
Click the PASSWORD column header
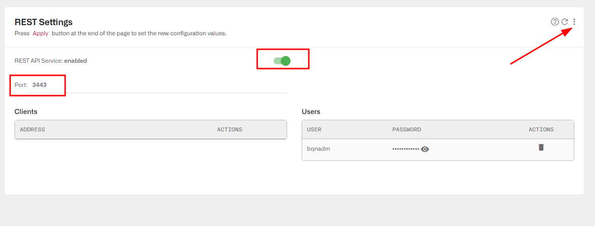click(407, 129)
